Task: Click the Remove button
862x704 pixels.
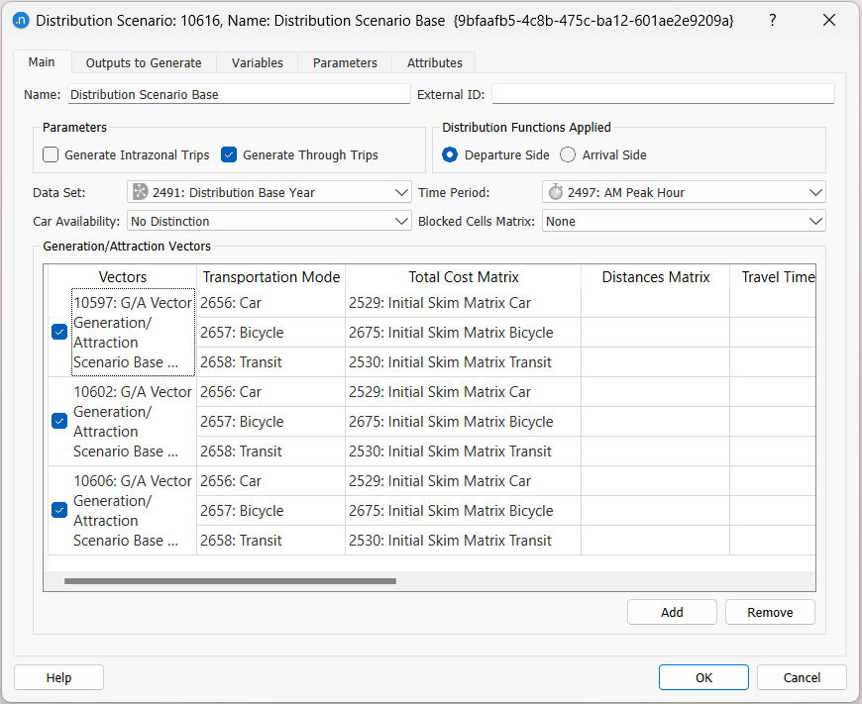Action: (770, 611)
